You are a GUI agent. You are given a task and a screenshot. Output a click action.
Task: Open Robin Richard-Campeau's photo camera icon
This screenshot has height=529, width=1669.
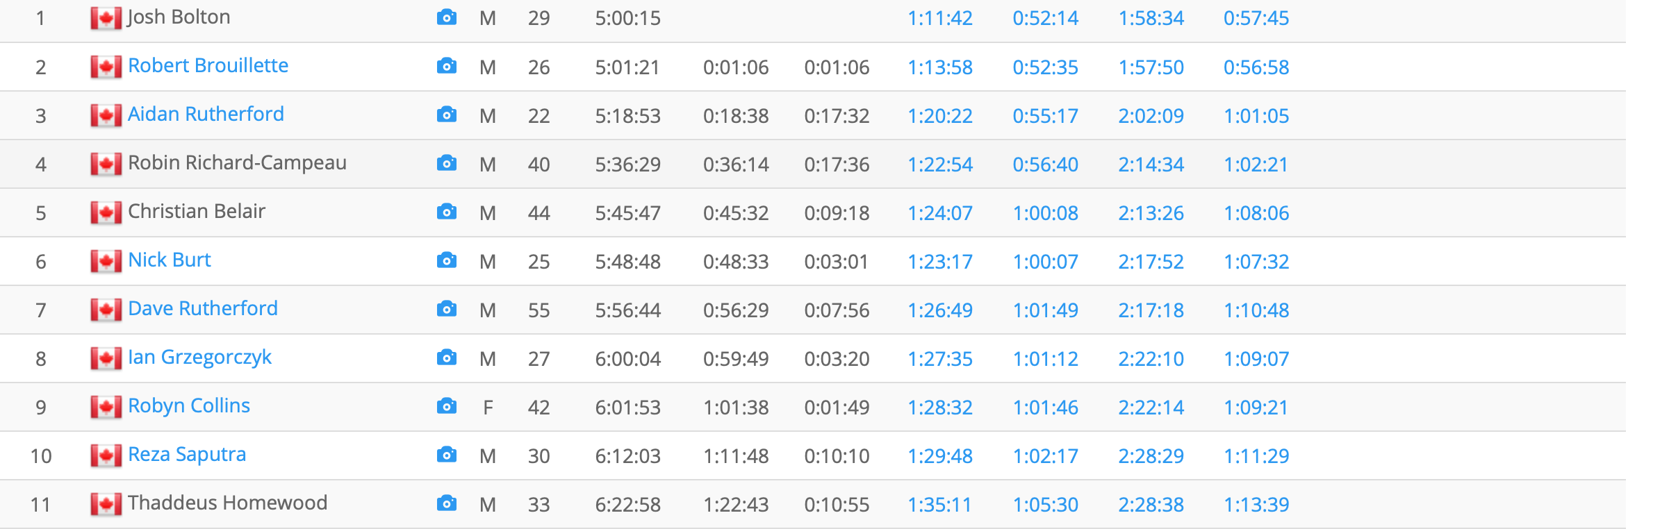447,163
